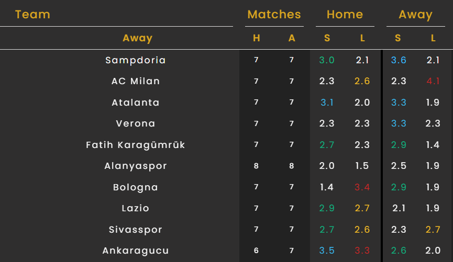The width and height of the screenshot is (453, 262).
Task: Open the Bologna team row
Action: click(x=136, y=187)
